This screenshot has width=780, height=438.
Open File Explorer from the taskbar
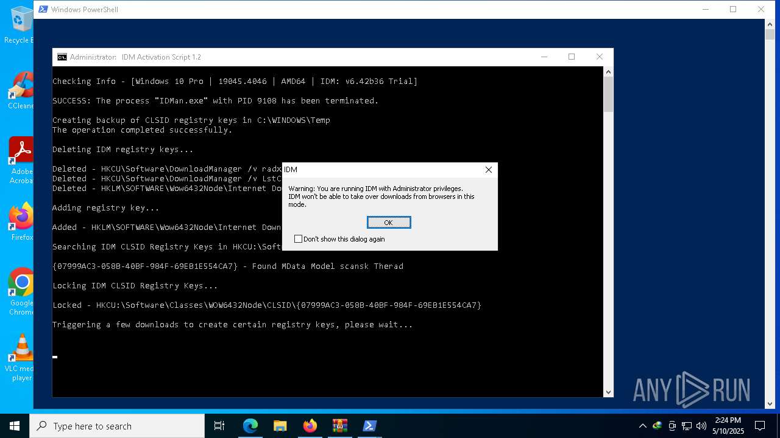point(280,426)
